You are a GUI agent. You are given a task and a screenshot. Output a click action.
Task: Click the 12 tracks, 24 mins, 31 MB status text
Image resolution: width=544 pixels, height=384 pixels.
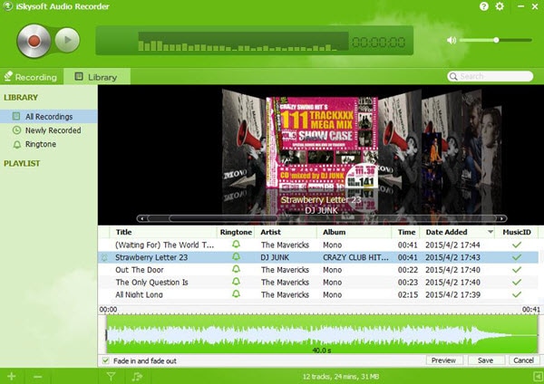pos(341,377)
